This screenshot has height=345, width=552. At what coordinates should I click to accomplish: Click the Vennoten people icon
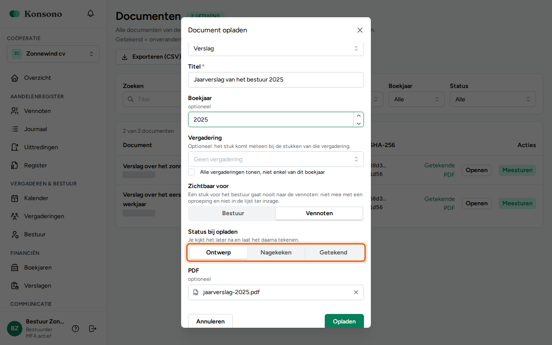tap(15, 111)
